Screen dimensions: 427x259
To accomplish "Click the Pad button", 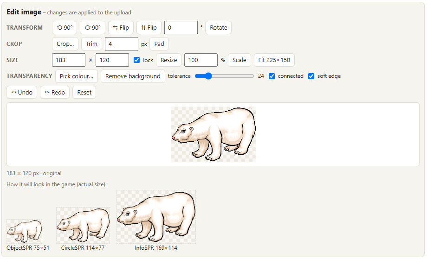I will tap(159, 44).
